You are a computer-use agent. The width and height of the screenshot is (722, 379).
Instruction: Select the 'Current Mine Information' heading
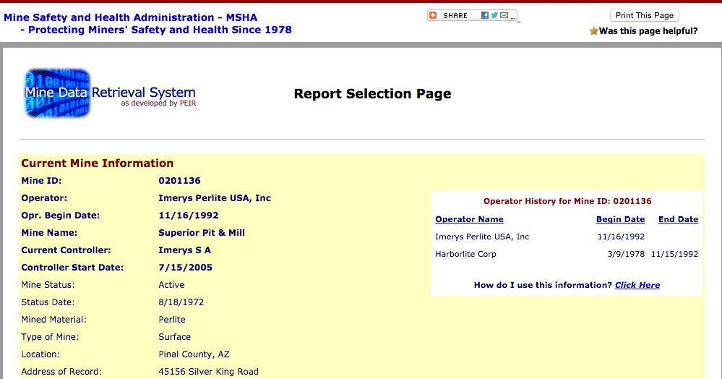[97, 163]
